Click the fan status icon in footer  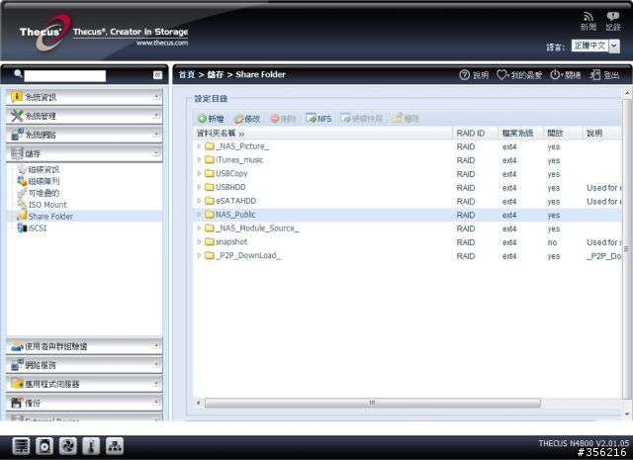[68, 446]
